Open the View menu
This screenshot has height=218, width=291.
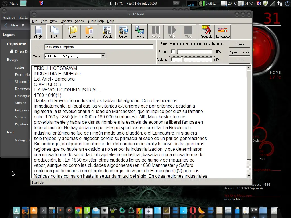[x=53, y=21]
